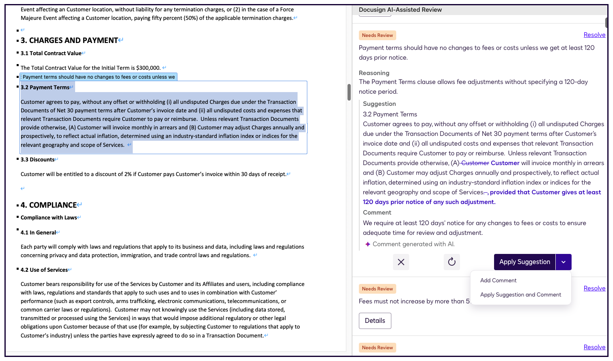The image size is (613, 361).
Task: Click the '4.2 Use of Services' heading
Action: coord(44,270)
